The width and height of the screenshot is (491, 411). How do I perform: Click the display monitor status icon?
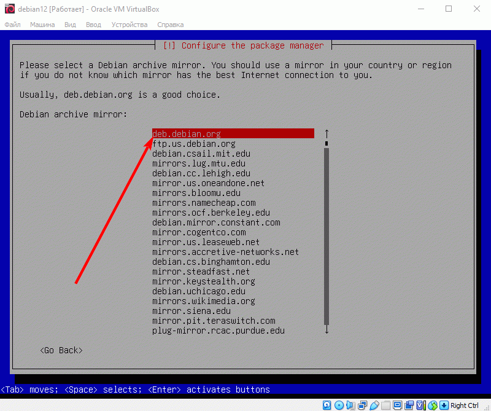(397, 405)
